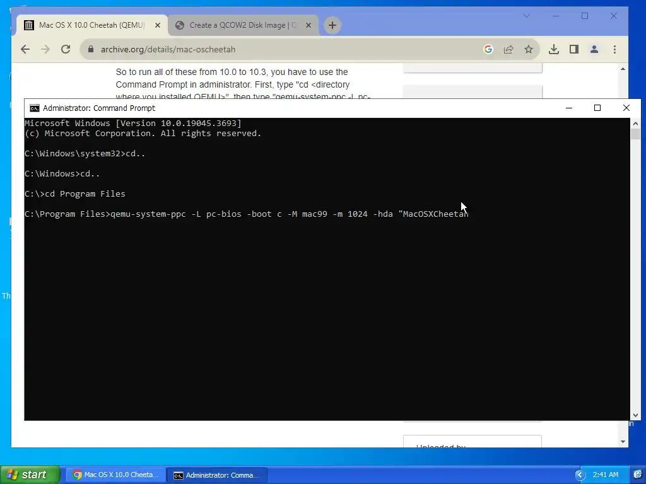The height and width of the screenshot is (484, 646).
Task: Close the Mac OS X 10.0 Cheetah tab
Action: point(157,25)
